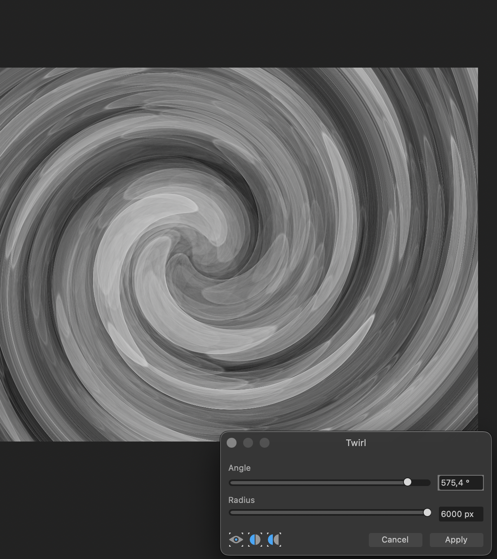Viewport: 497px width, 559px height.
Task: Select the mirror split preview icon
Action: click(274, 540)
